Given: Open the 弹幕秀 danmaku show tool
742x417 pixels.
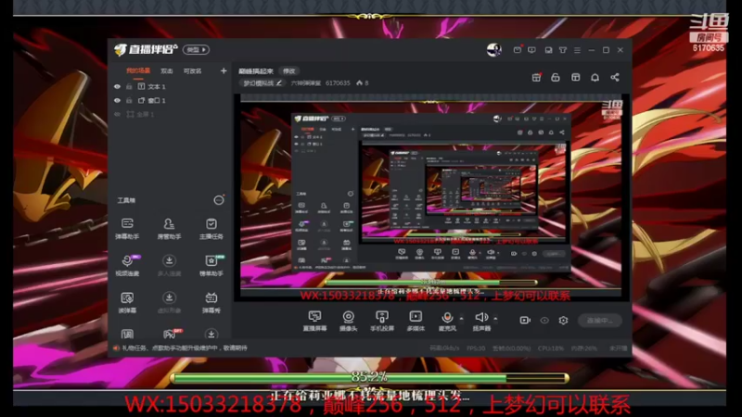Looking at the screenshot, I should tap(211, 303).
